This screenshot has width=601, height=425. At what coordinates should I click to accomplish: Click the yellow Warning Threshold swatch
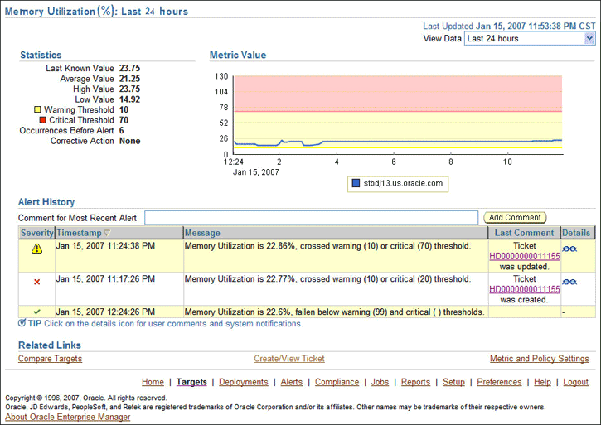[x=37, y=109]
